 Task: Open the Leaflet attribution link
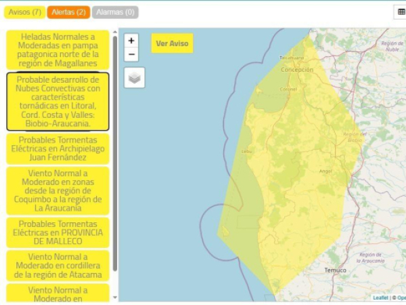click(x=382, y=298)
